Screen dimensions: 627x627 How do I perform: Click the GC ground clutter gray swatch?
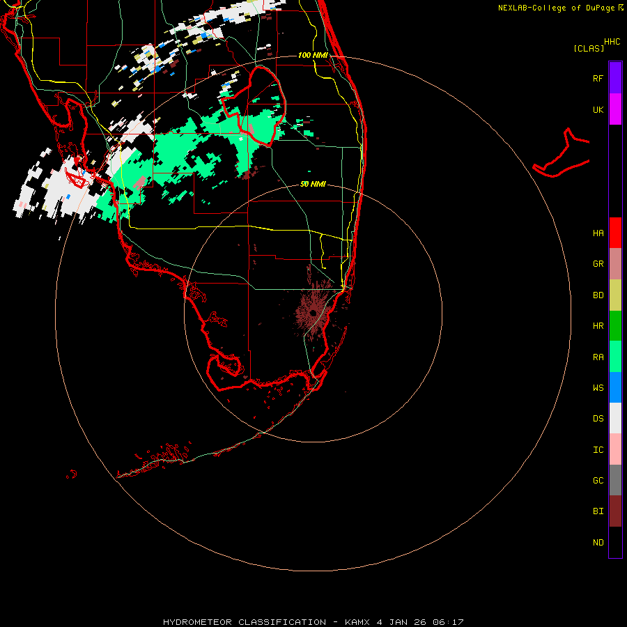[615, 480]
